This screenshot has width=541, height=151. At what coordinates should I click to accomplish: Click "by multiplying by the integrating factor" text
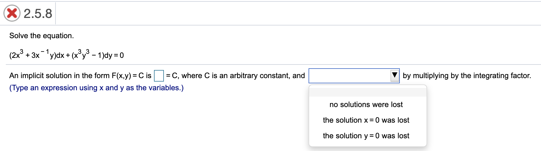pos(467,75)
